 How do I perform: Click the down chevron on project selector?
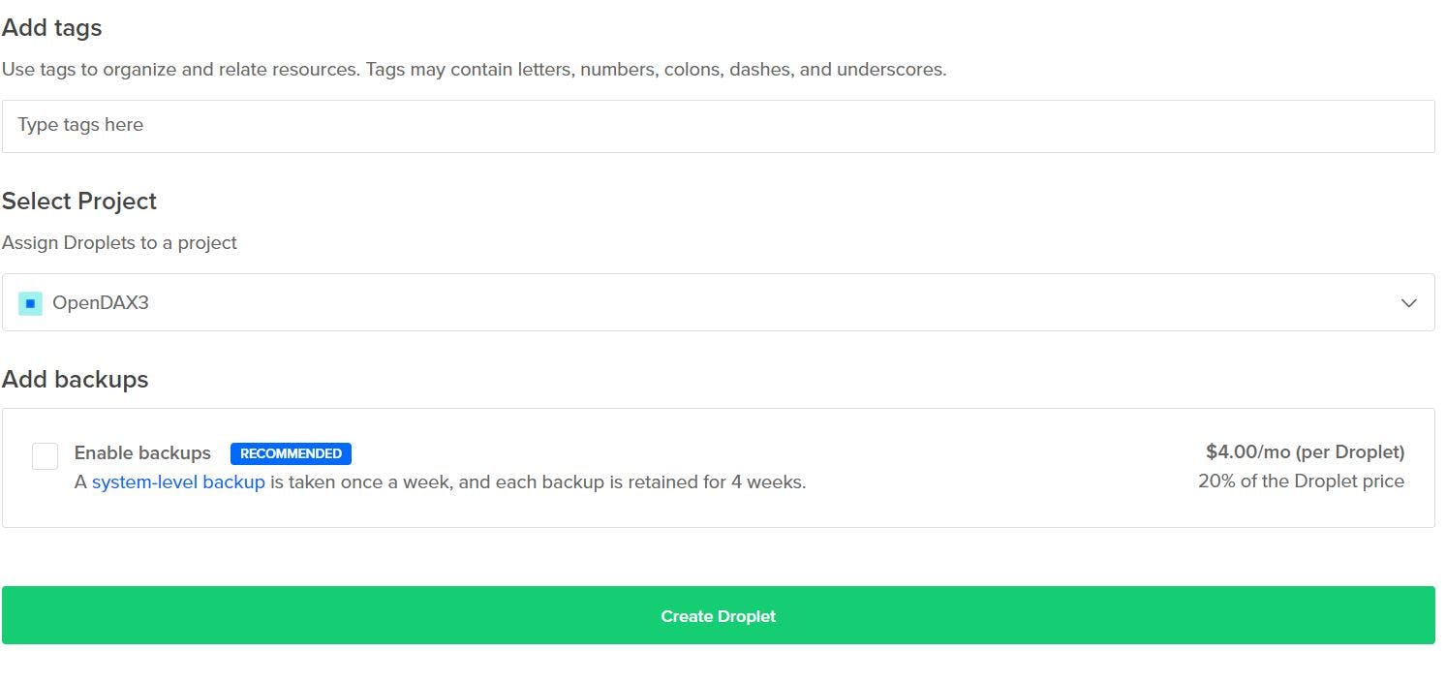pos(1408,303)
